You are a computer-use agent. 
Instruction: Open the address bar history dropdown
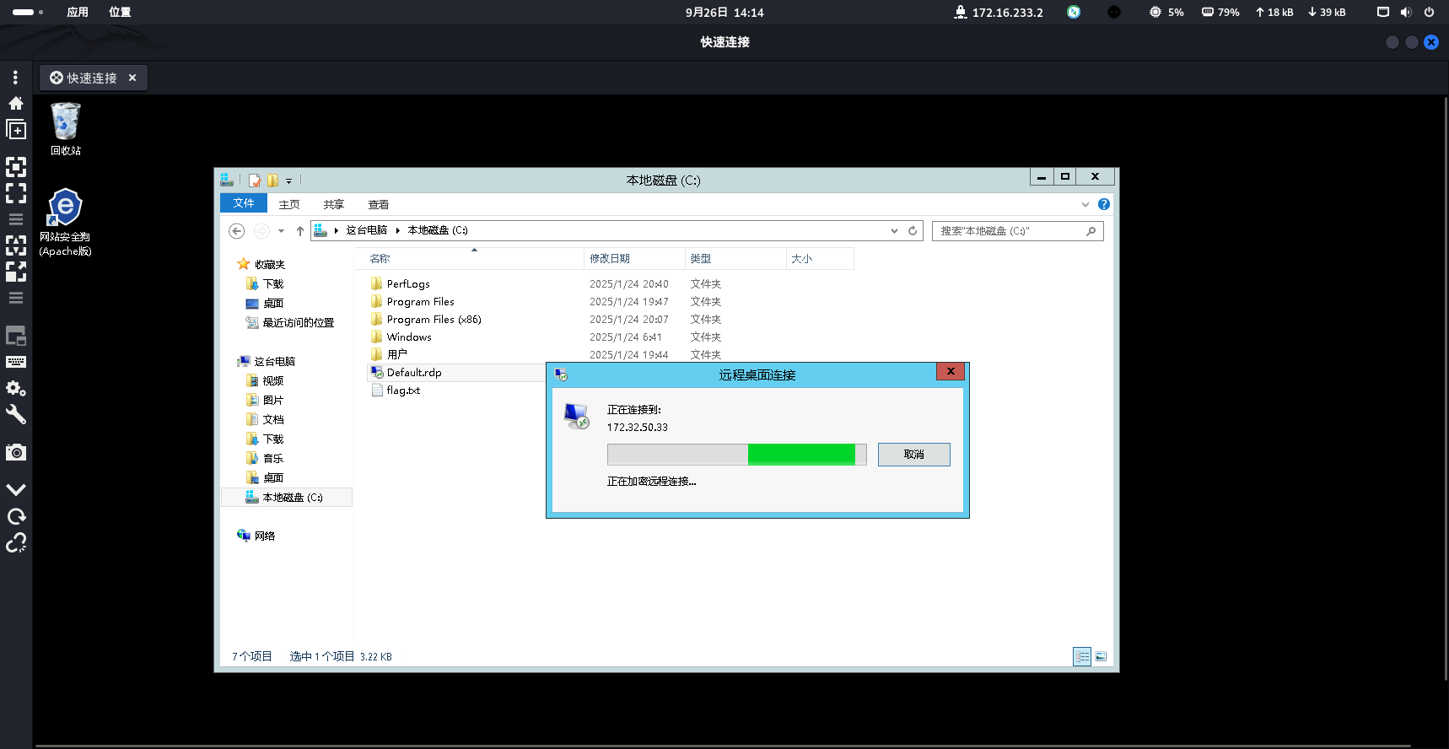pyautogui.click(x=894, y=230)
